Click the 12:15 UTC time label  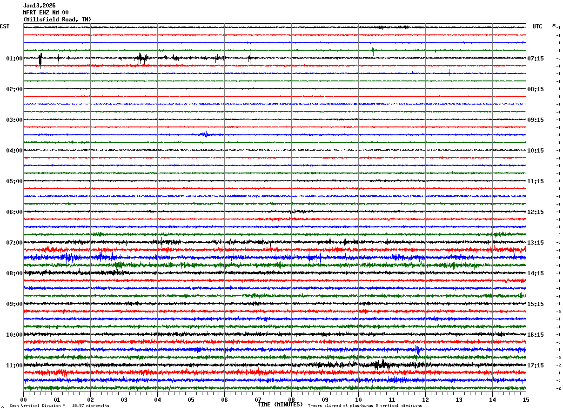pyautogui.click(x=535, y=212)
